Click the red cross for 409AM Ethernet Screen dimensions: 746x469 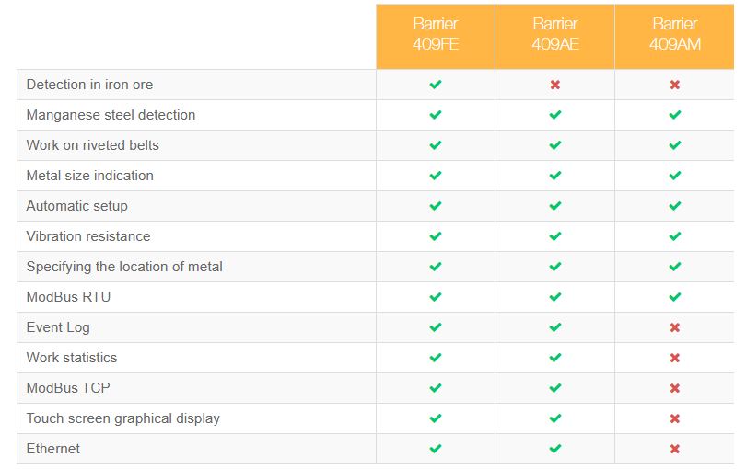point(675,449)
